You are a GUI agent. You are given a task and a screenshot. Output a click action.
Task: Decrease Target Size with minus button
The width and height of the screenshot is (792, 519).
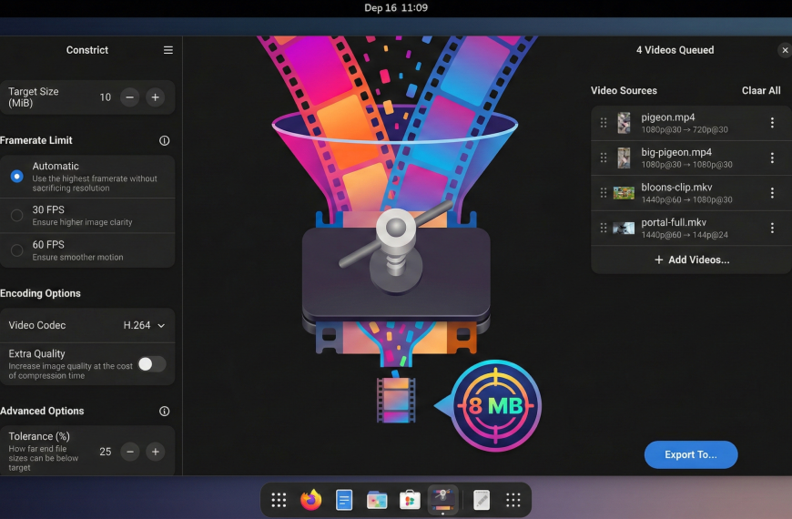coord(130,97)
